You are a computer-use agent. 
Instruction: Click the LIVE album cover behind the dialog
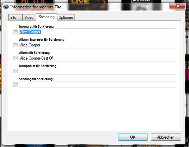coord(88,1)
